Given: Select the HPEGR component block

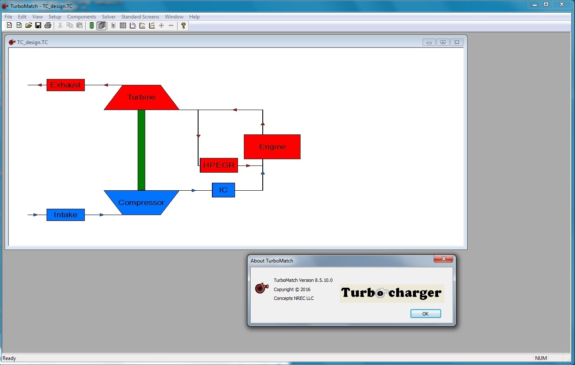Looking at the screenshot, I should point(219,165).
